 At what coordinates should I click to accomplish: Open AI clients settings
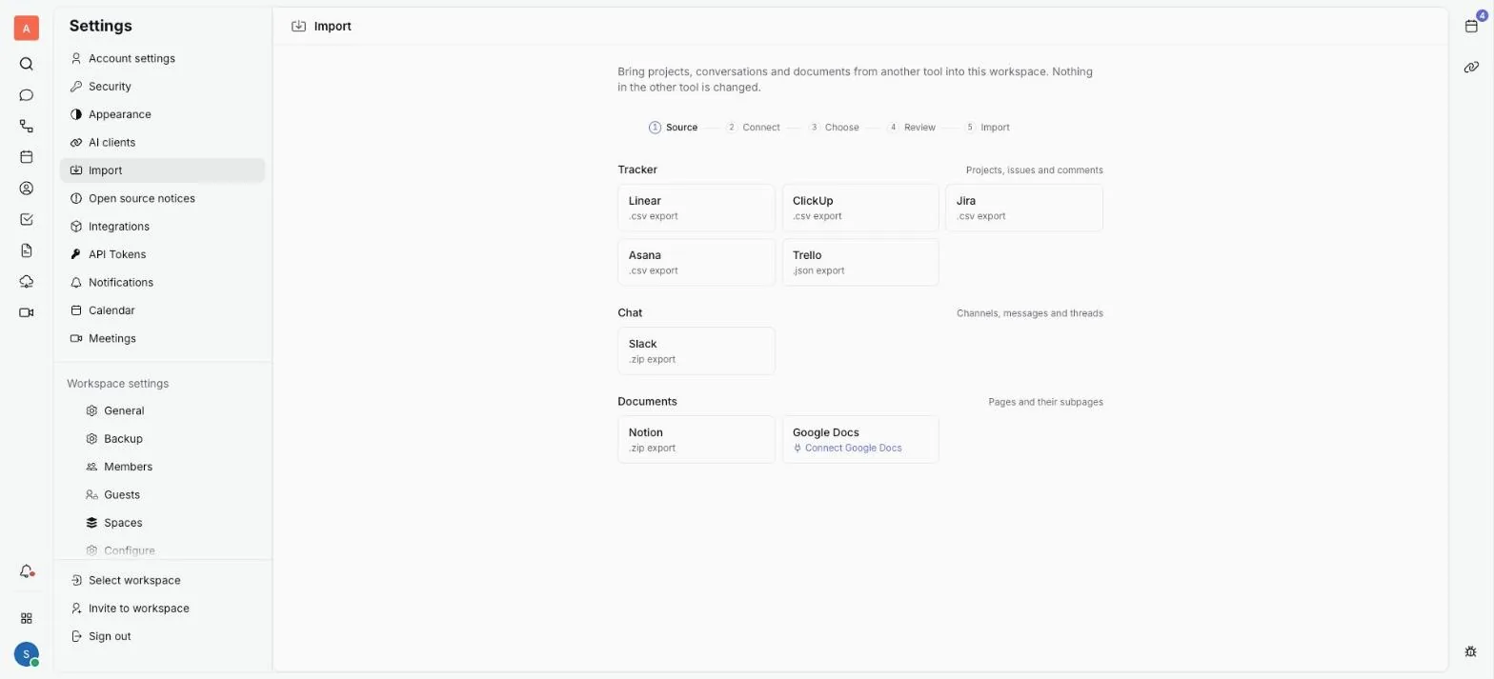click(x=162, y=142)
